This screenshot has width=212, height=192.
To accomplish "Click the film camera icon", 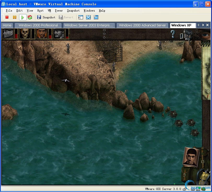I will 188,35.
